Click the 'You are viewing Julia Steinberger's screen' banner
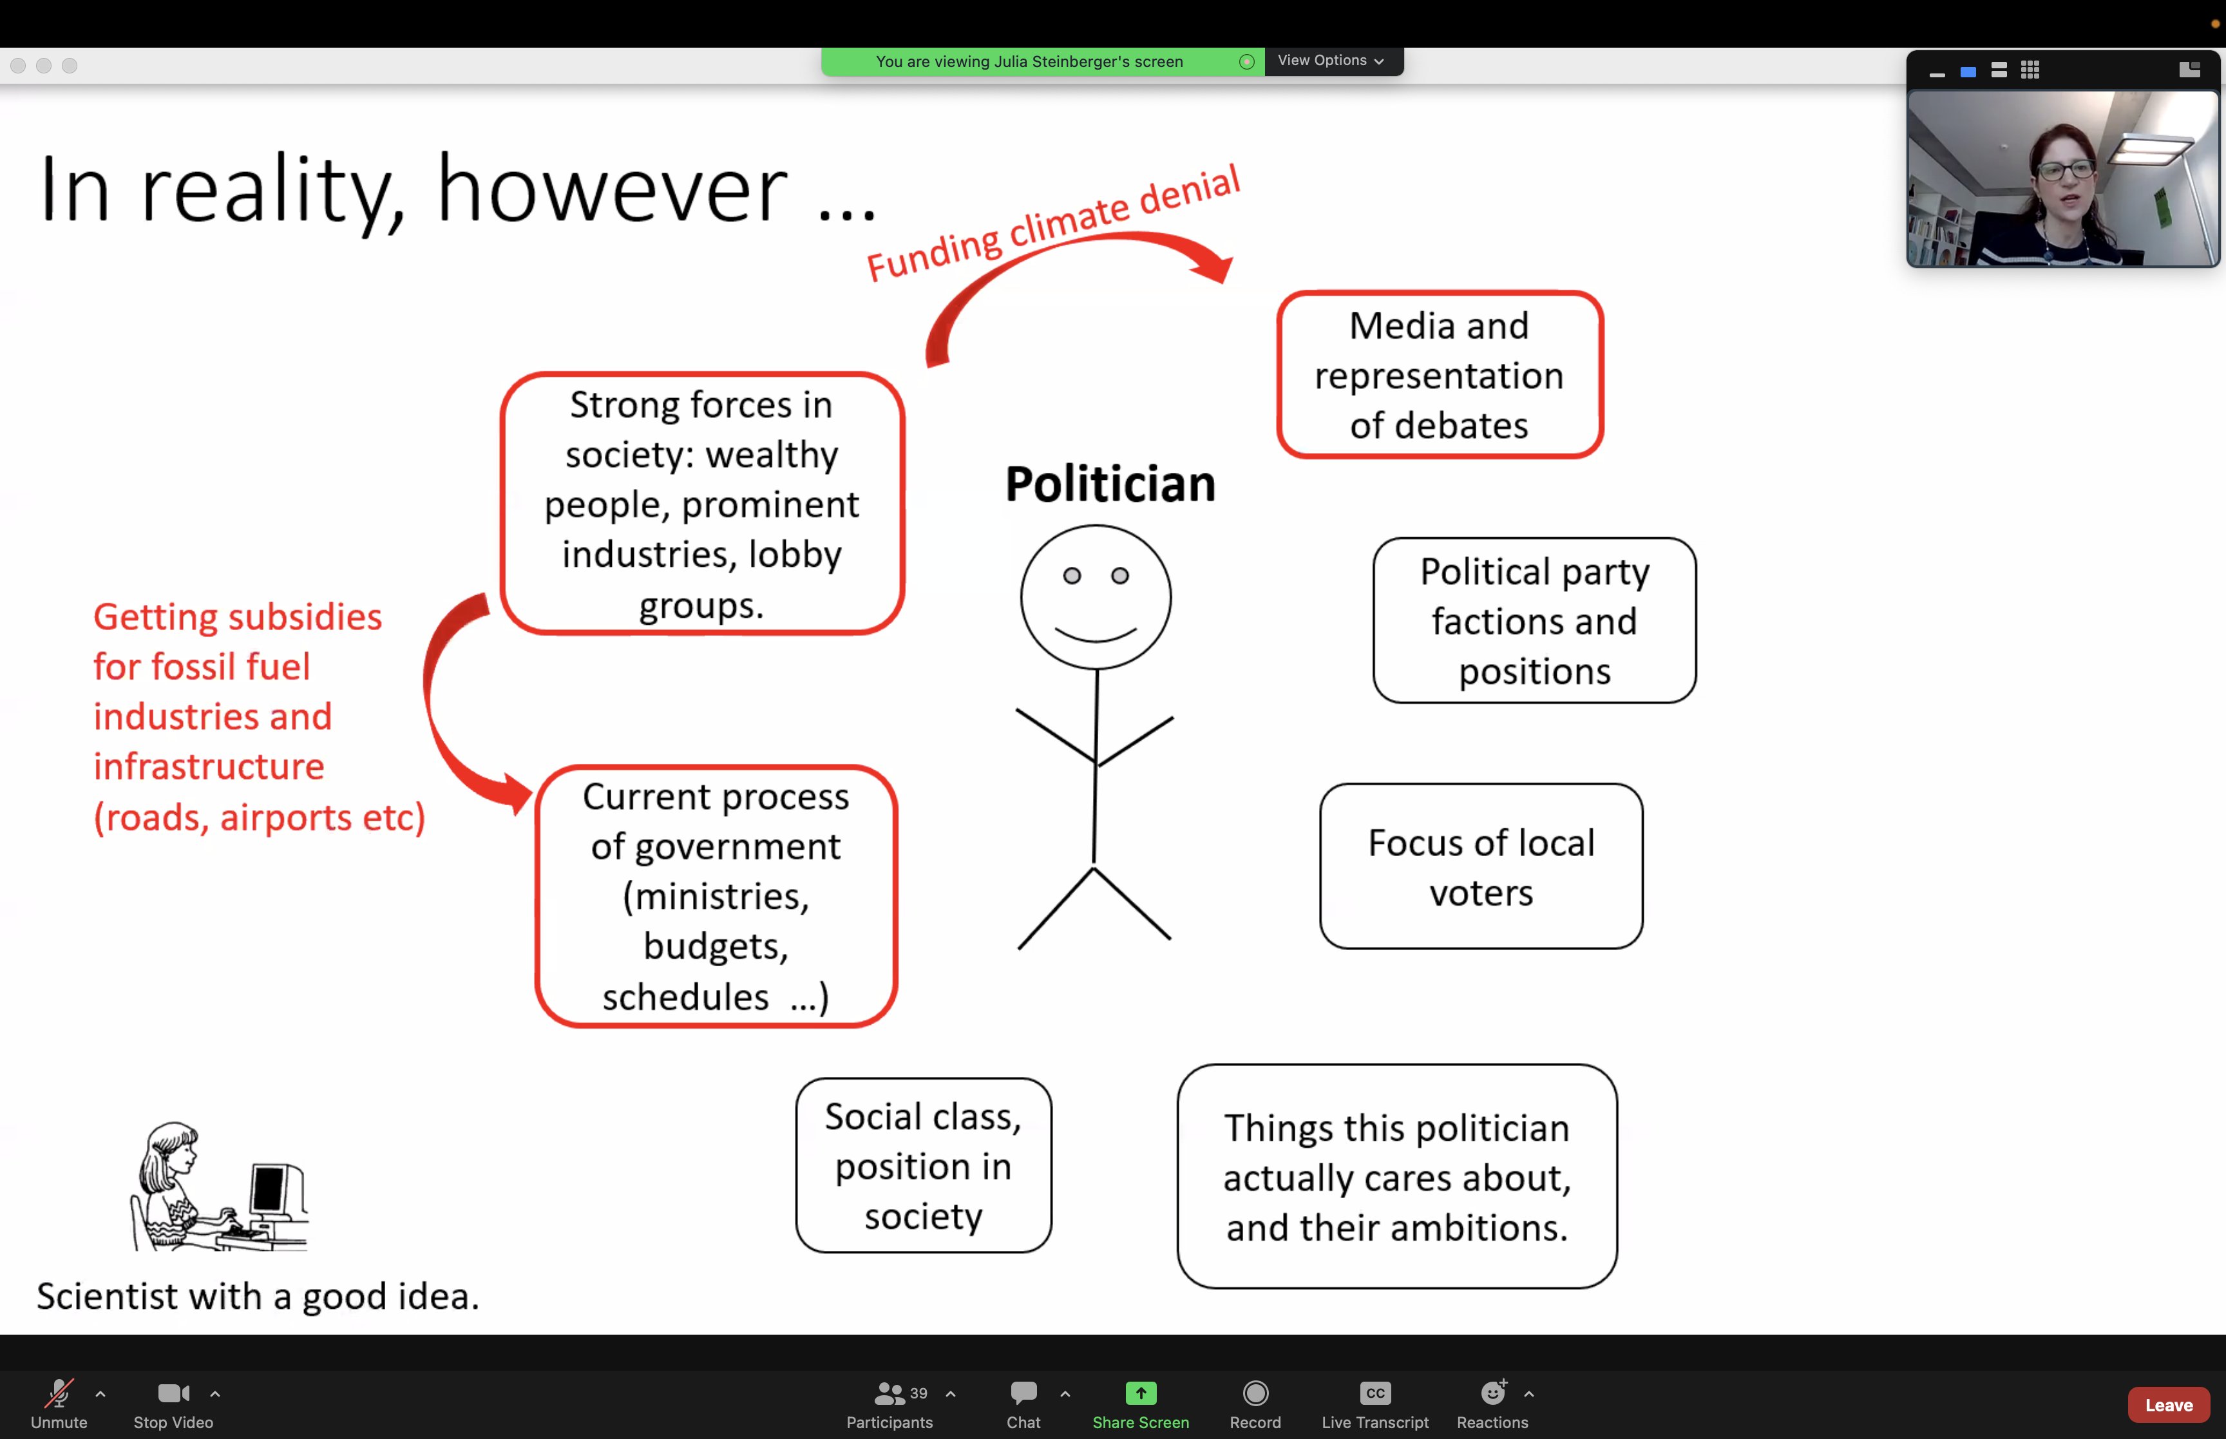This screenshot has width=2226, height=1439. pos(1029,62)
